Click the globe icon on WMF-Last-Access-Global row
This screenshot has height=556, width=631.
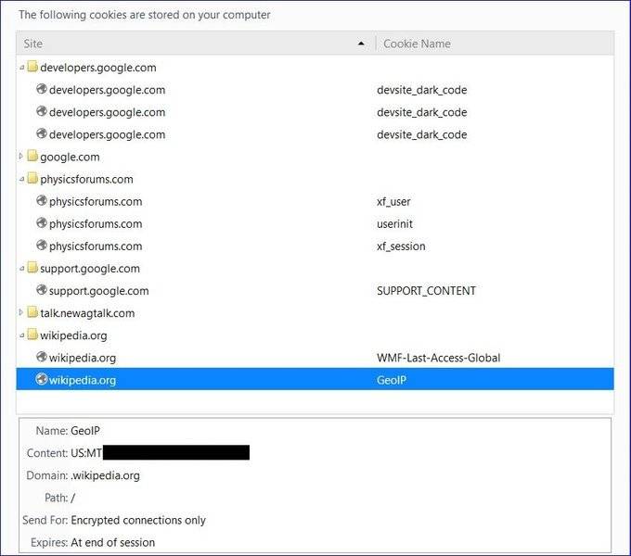click(42, 357)
